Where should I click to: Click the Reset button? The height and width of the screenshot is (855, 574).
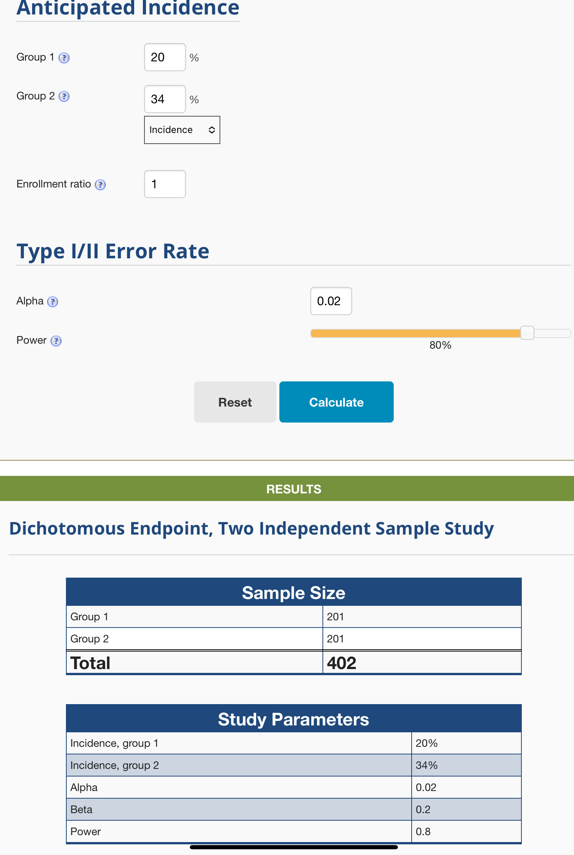[235, 402]
